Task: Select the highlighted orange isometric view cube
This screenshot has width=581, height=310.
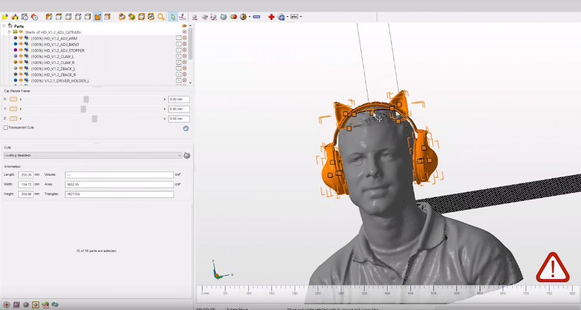Action: tap(97, 17)
